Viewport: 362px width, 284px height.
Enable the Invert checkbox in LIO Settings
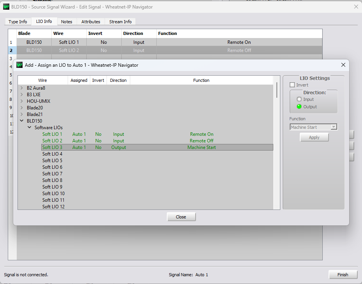292,85
